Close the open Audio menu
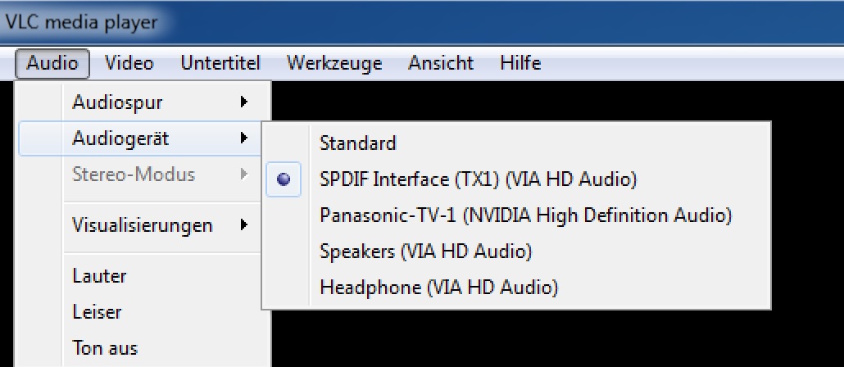Screen dimensions: 844x367 (x=52, y=63)
